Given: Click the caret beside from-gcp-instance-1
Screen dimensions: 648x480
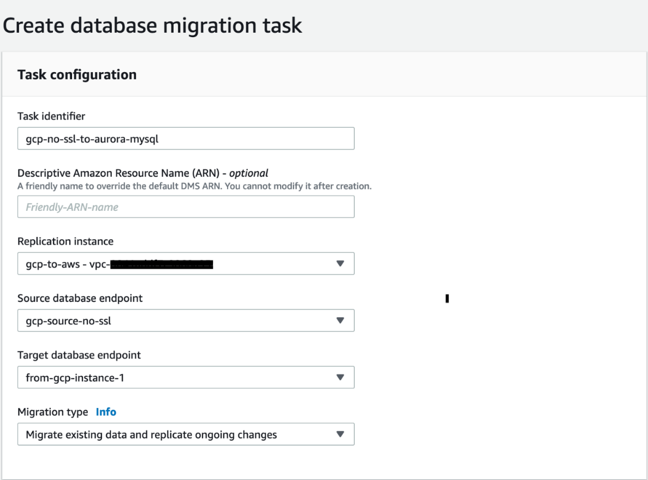Looking at the screenshot, I should coord(340,377).
